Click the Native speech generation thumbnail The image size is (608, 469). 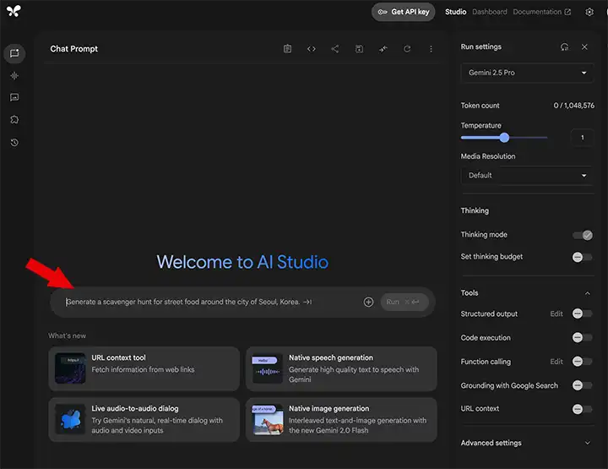pos(267,368)
